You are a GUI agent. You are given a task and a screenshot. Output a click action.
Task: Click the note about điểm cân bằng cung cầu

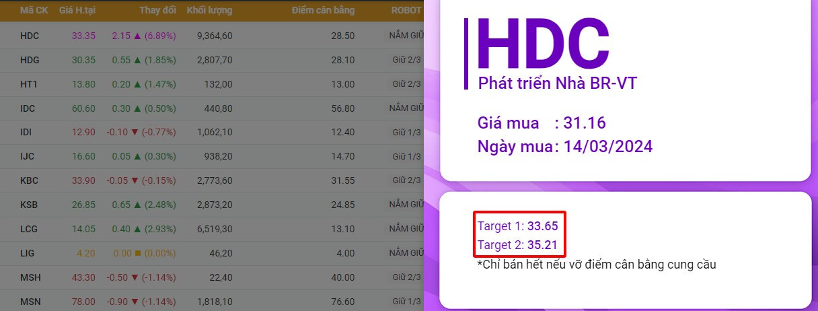pyautogui.click(x=597, y=265)
